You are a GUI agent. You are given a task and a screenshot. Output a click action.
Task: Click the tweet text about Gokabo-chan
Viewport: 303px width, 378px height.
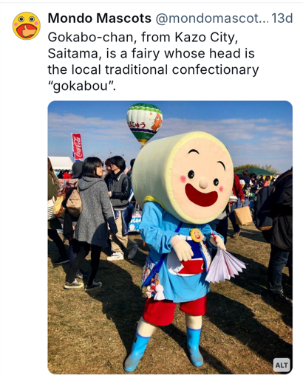(153, 61)
